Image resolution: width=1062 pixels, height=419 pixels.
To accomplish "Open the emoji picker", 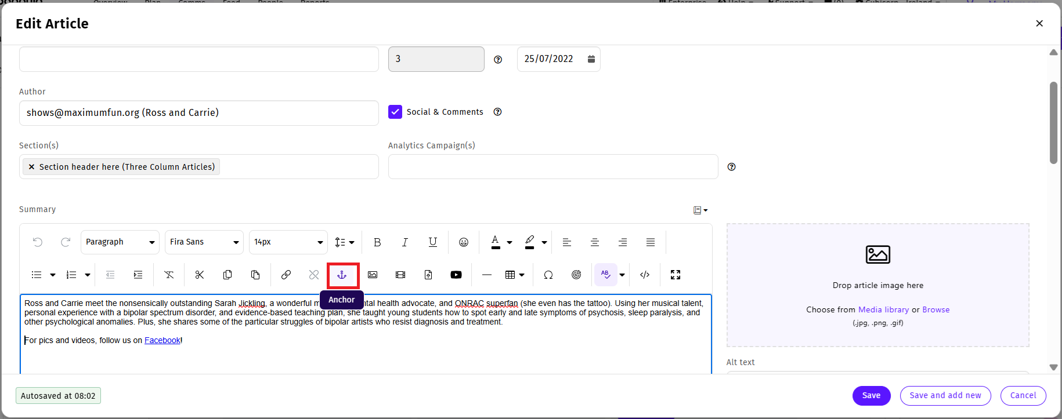I will point(464,242).
